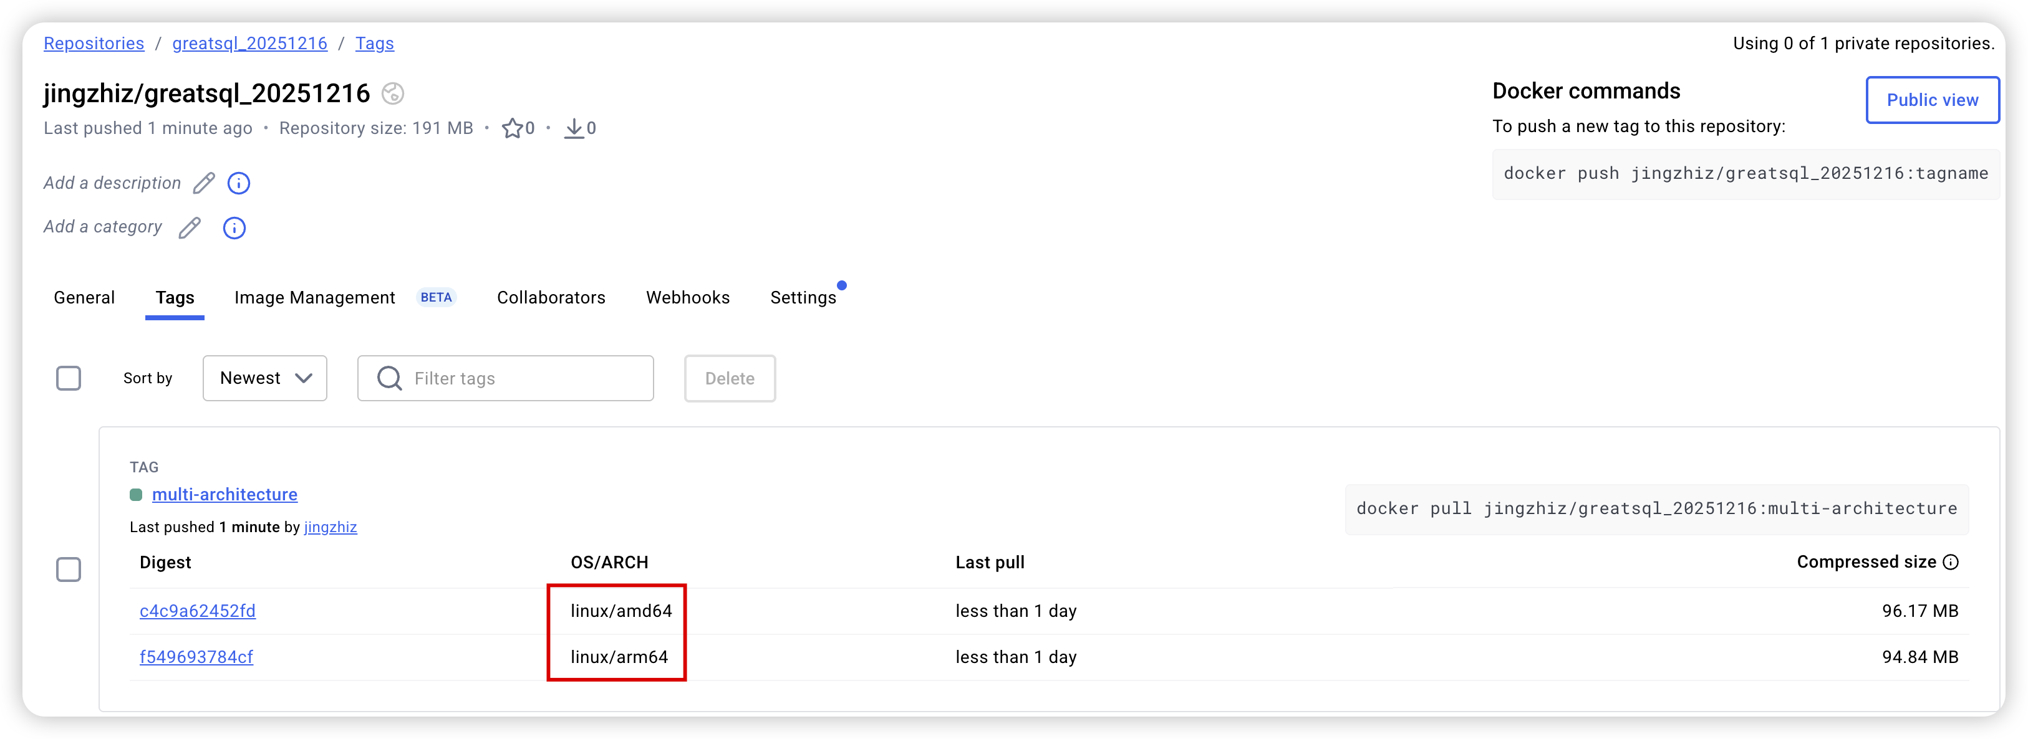
Task: Click the download count icon
Action: click(x=574, y=128)
